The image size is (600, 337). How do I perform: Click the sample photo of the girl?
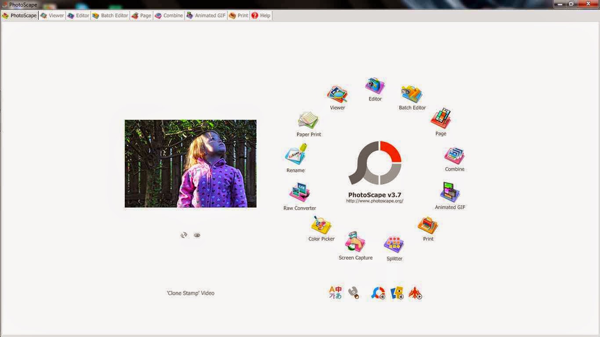(191, 164)
